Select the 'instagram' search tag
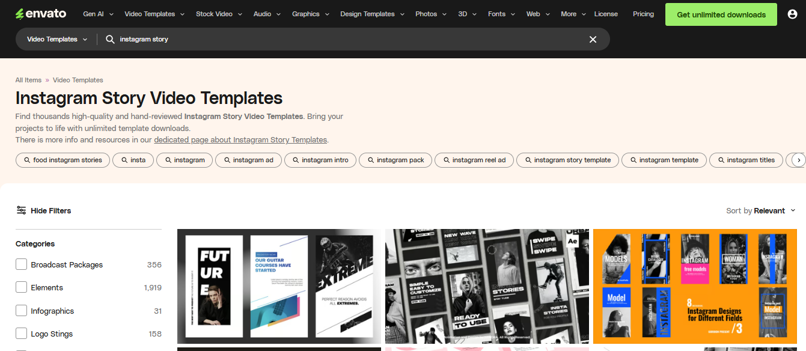This screenshot has height=351, width=806. (183, 160)
